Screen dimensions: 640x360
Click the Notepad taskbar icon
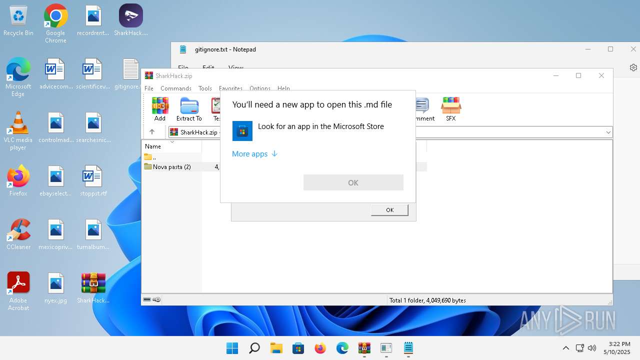coord(408,348)
